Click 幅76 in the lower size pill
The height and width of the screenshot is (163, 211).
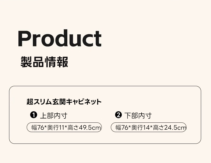tap(122, 128)
